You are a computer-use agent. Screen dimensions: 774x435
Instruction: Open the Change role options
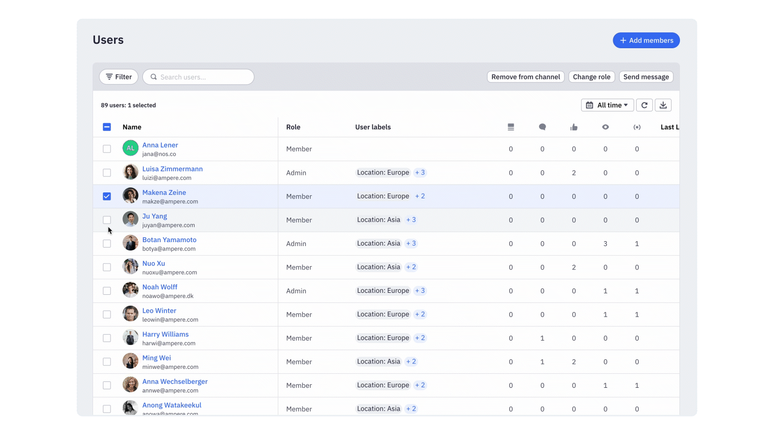coord(591,77)
